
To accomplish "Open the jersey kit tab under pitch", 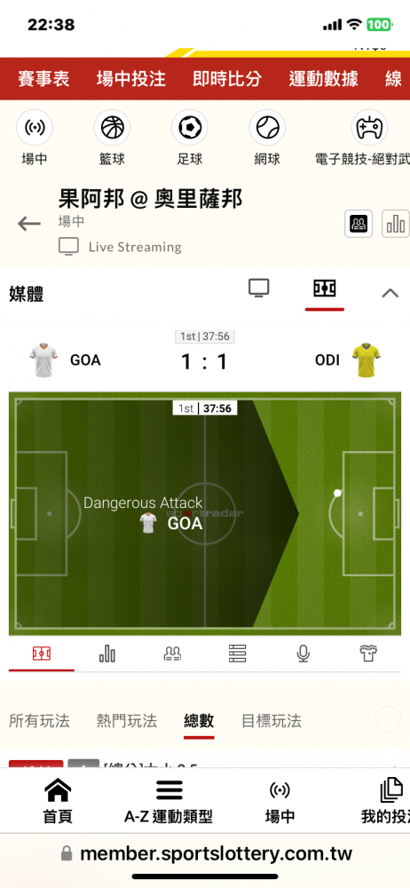I will click(368, 654).
